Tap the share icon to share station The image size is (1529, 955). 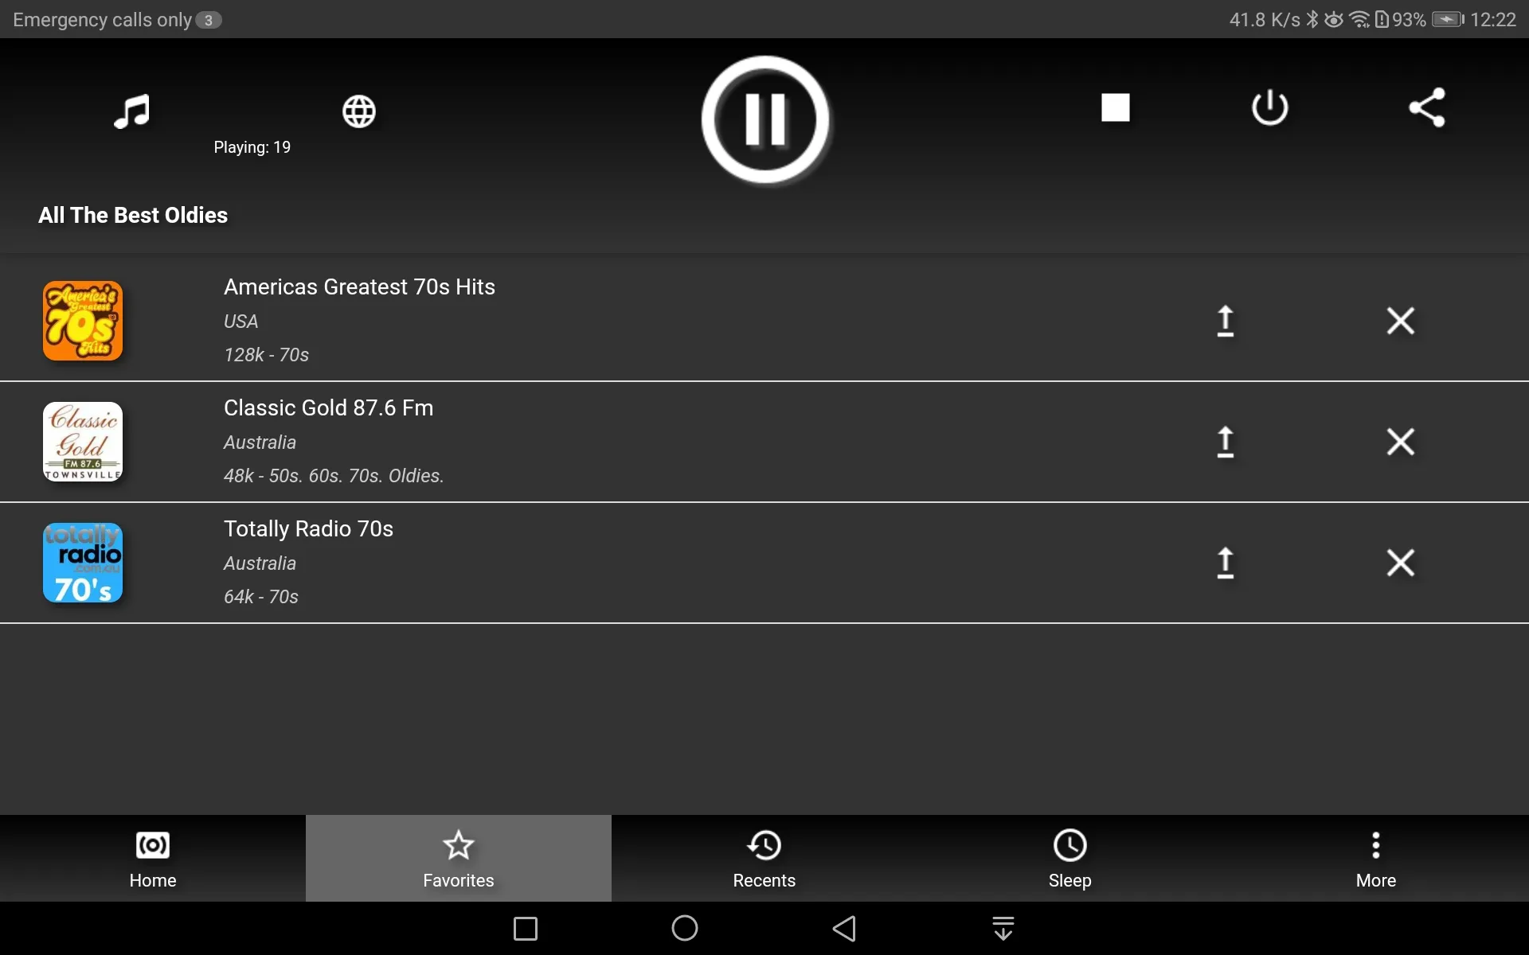[1426, 107]
